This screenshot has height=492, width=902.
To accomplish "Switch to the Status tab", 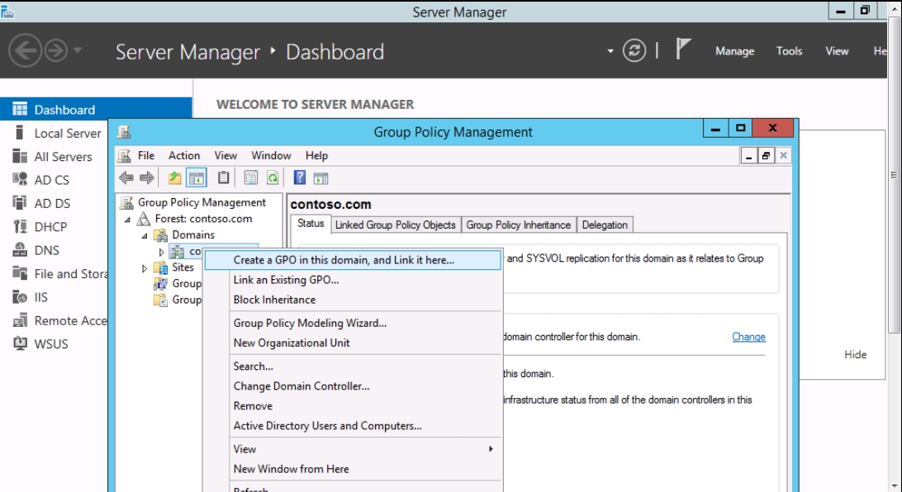I will coord(311,224).
